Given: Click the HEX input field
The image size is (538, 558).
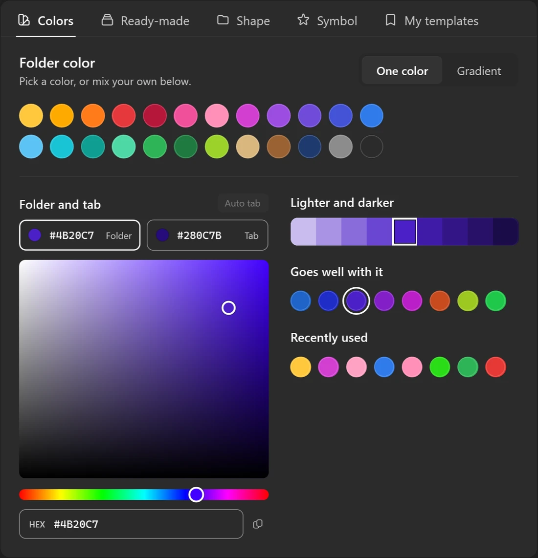Looking at the screenshot, I should point(131,524).
